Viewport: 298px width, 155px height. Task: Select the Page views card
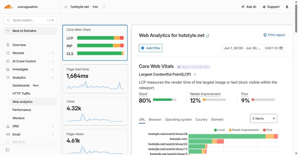(95, 142)
